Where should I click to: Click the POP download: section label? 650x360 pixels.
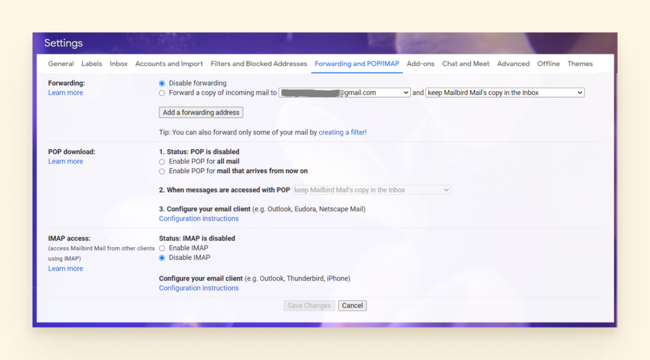(x=72, y=152)
